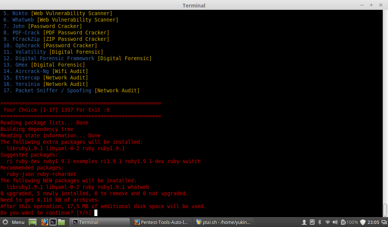
Task: Maximize the Terminal window
Action: [371, 5]
